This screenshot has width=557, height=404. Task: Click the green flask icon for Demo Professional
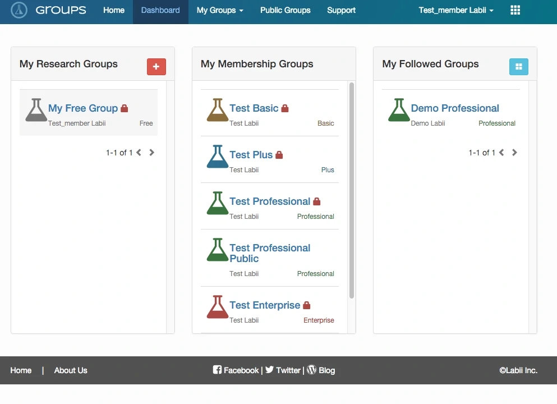coord(399,111)
